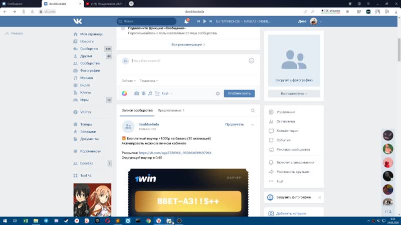
Task: Expand the 'Сейчас' time dropdown
Action: [x=129, y=81]
